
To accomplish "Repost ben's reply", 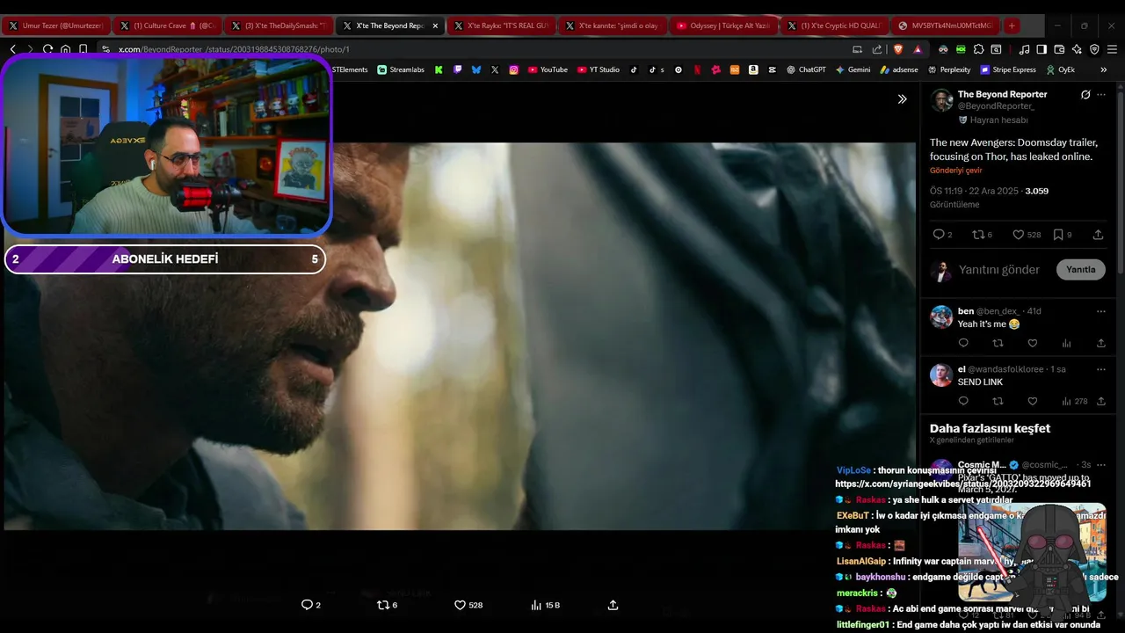I will 998,343.
